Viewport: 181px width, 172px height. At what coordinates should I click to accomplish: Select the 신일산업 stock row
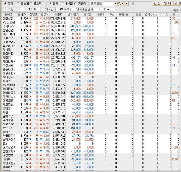pos(91,30)
